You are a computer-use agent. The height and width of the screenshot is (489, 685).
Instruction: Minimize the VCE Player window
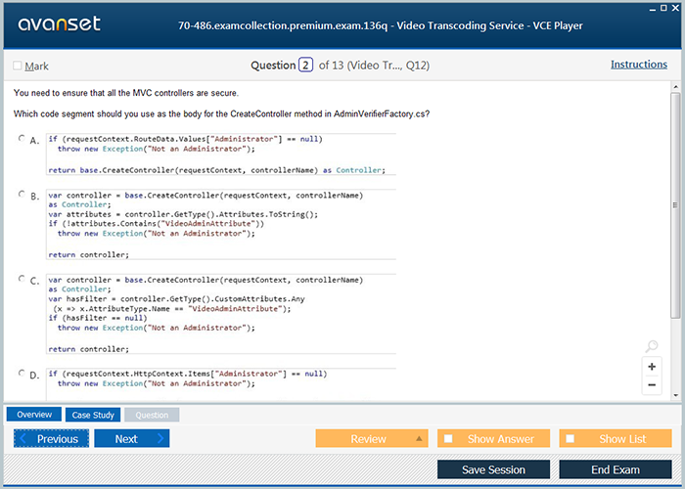tap(653, 9)
